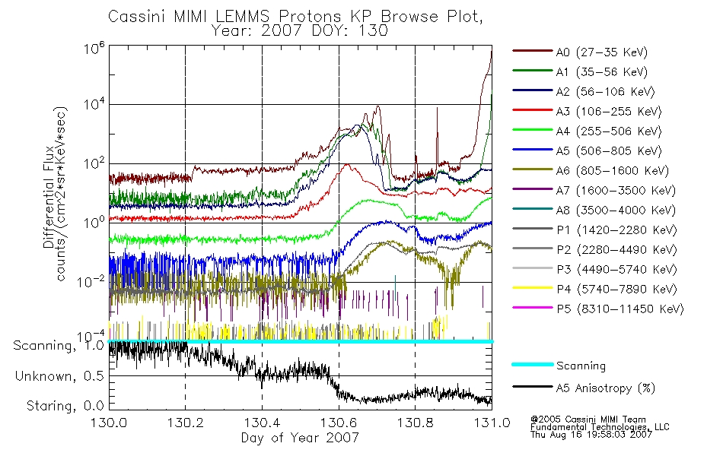The height and width of the screenshot is (456, 723).
Task: Click the P2 (2280-4490 KeV) legend label
Action: tap(616, 250)
